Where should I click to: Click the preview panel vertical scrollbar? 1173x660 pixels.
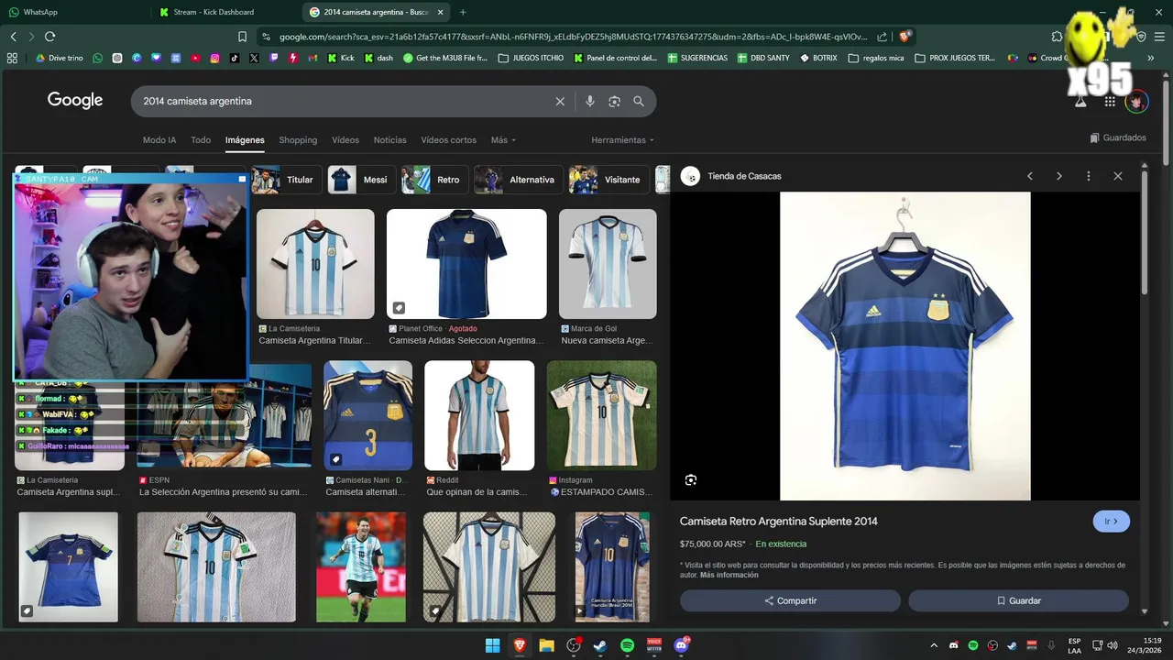pos(1144,234)
